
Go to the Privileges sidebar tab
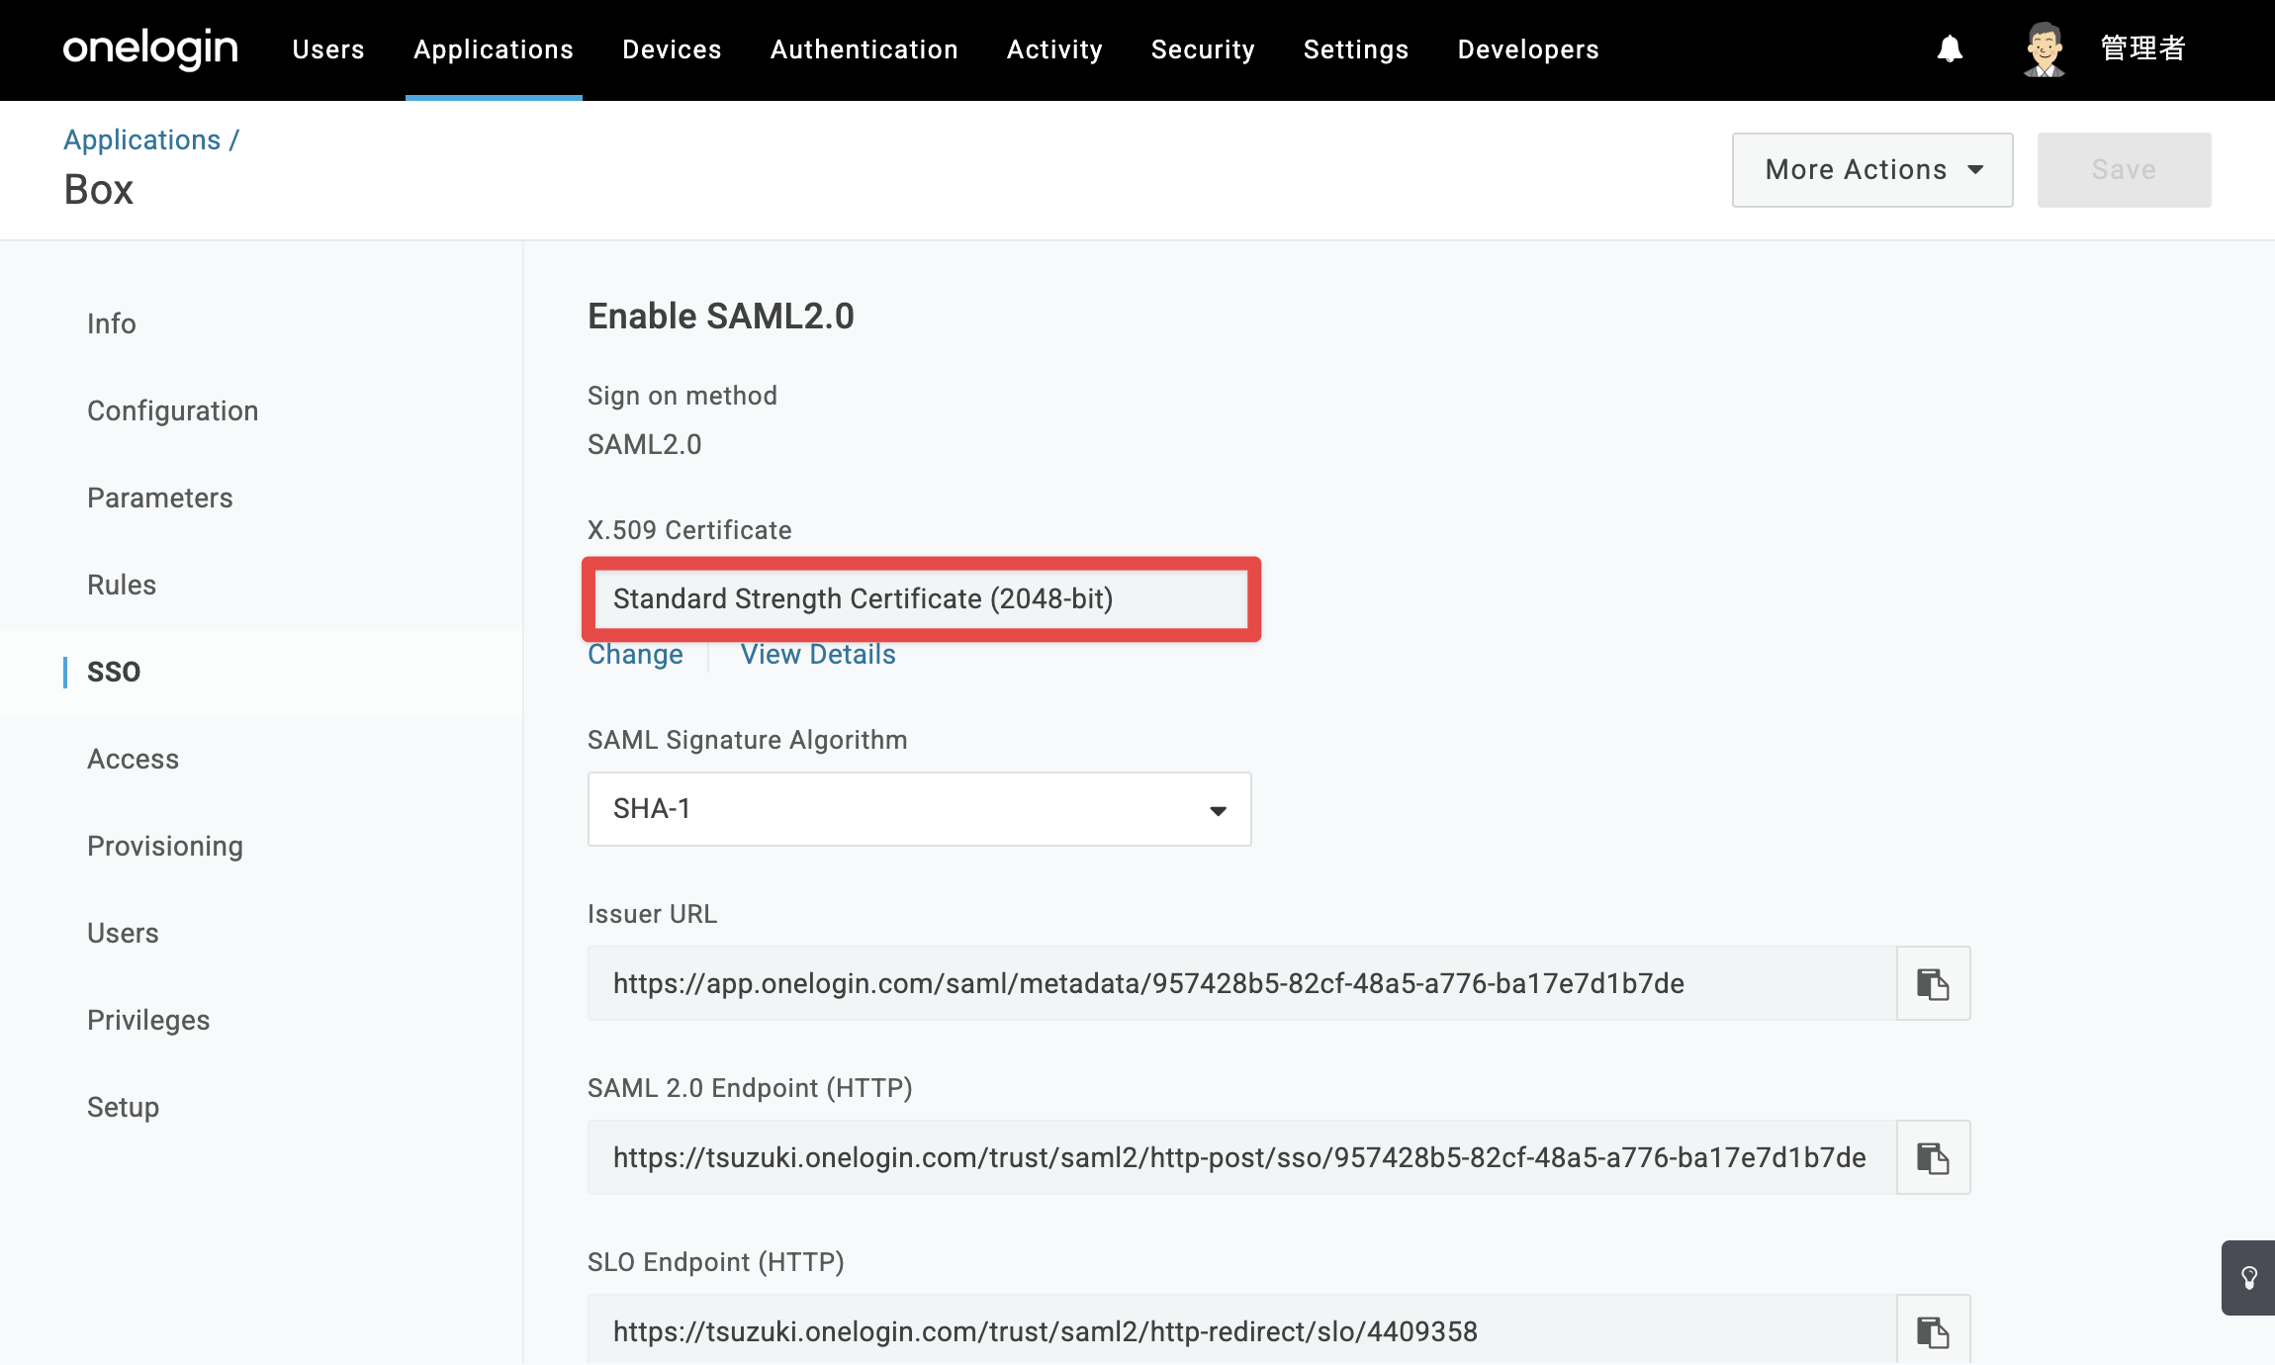pos(148,1020)
